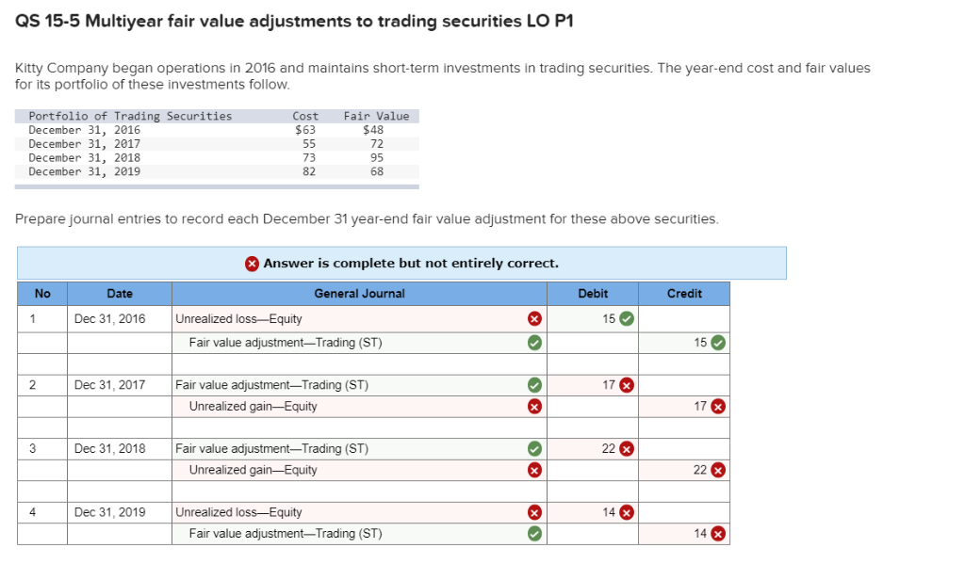The image size is (965, 580).
Task: Select 'Fair value adjustment—Trading (ST)' in entry 2
Action: 272,385
